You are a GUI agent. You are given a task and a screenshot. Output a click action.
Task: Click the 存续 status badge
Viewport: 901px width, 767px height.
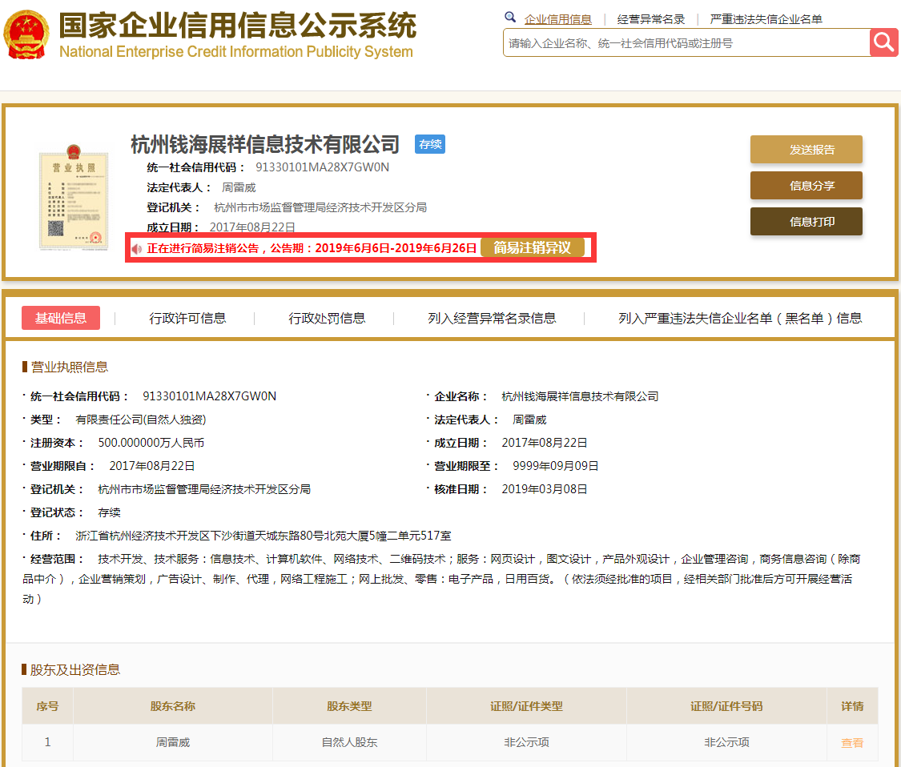(430, 144)
